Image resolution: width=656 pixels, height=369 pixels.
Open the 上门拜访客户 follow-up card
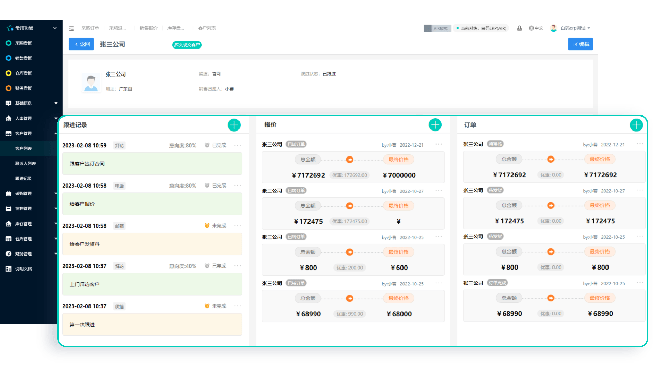coord(152,284)
